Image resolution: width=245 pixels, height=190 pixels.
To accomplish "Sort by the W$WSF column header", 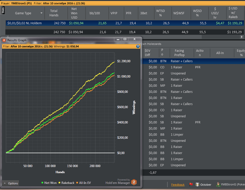I will (179, 13).
